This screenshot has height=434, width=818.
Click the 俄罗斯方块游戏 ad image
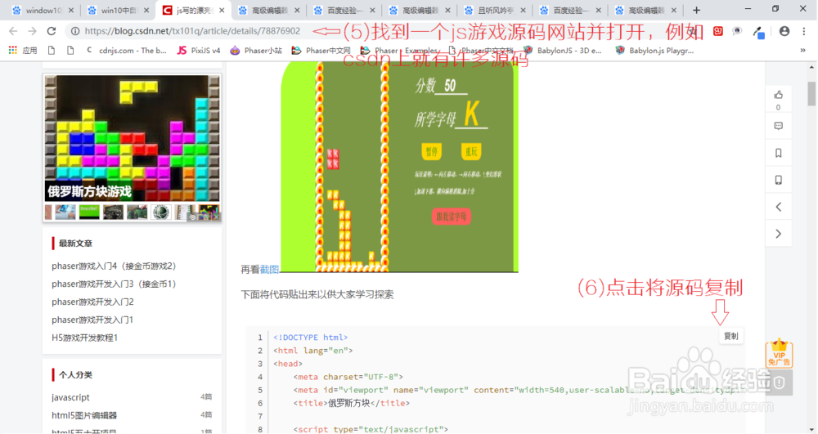point(132,139)
